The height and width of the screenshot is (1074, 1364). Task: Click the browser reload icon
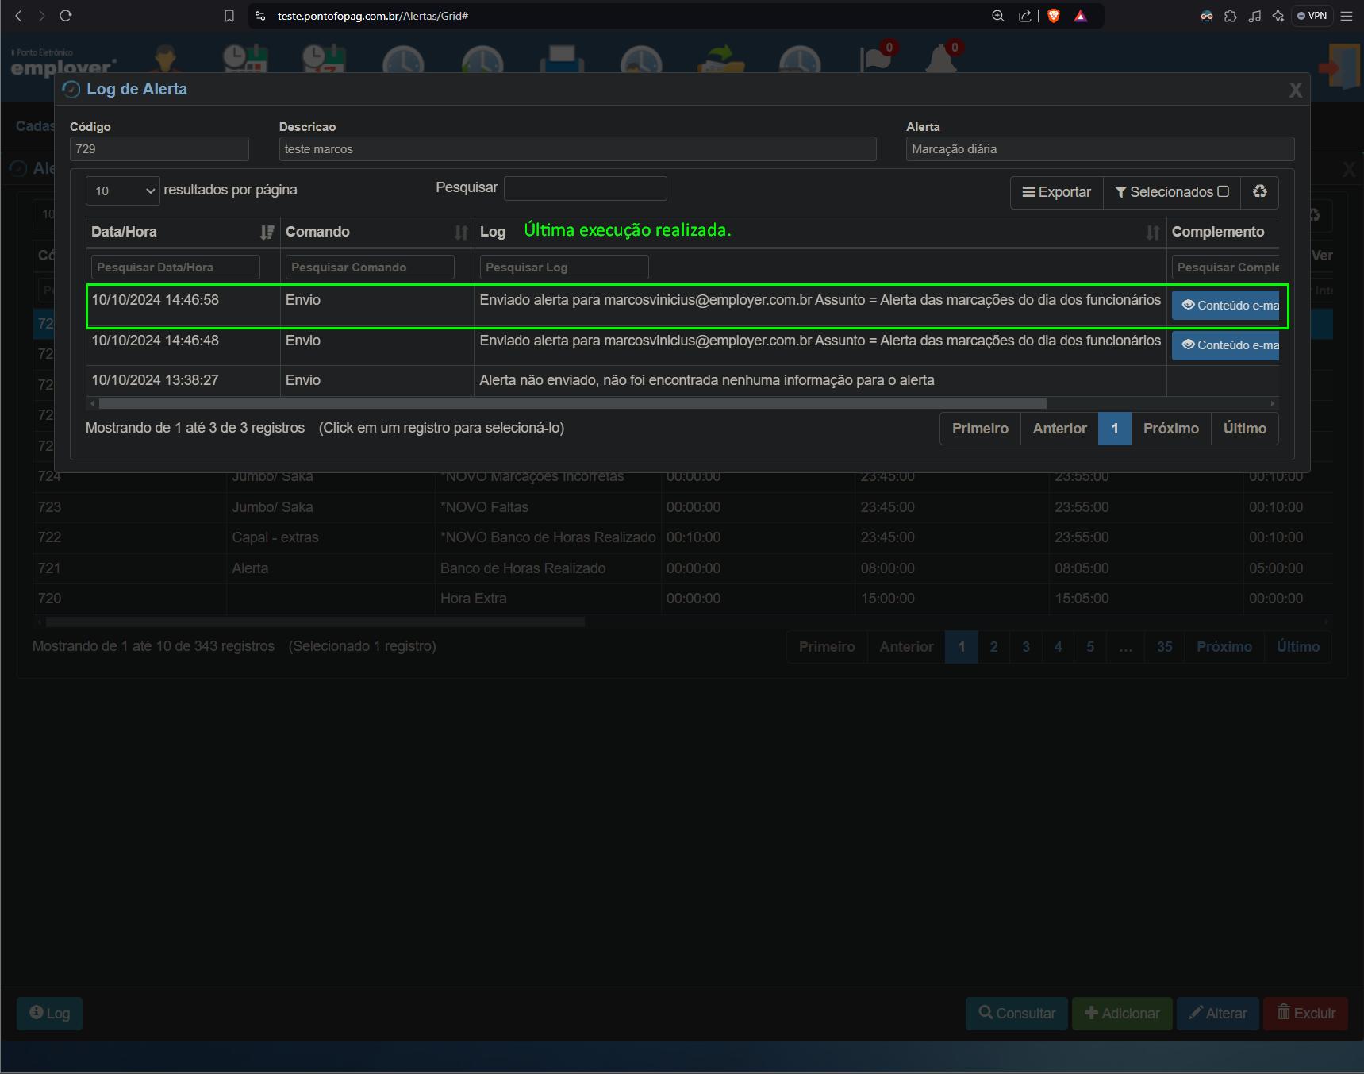pos(66,16)
